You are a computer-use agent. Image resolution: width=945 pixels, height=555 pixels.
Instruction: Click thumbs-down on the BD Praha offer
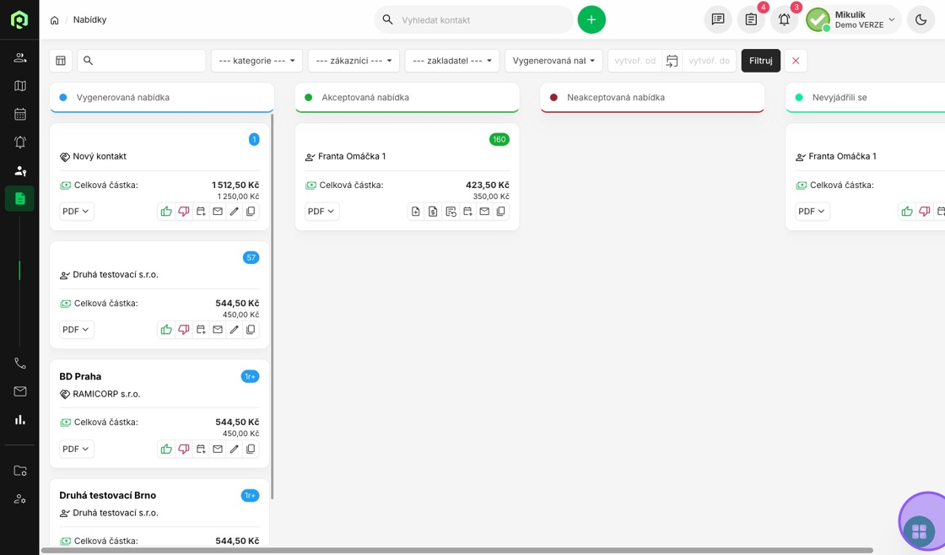[x=183, y=450]
